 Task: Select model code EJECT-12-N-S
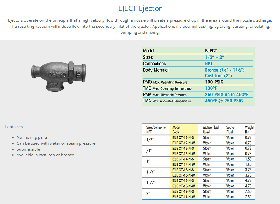pyautogui.click(x=183, y=138)
